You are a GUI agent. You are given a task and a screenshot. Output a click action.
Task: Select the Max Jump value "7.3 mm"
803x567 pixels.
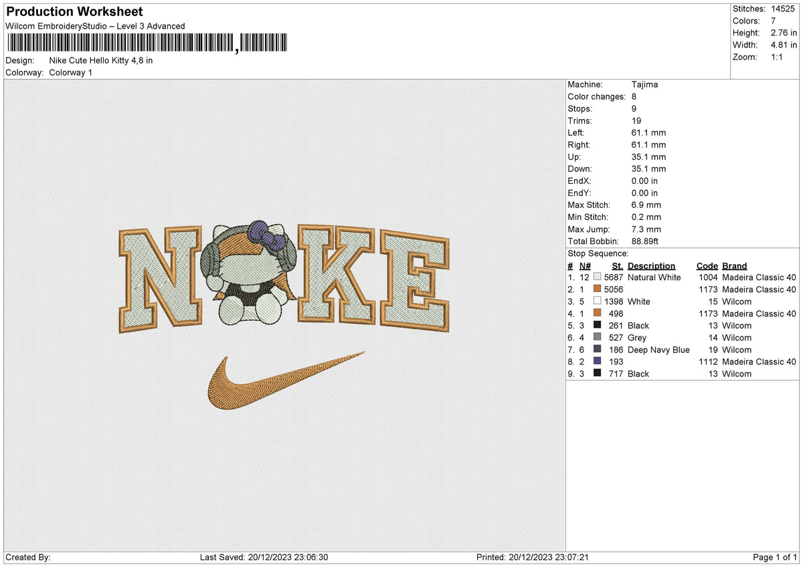click(646, 229)
